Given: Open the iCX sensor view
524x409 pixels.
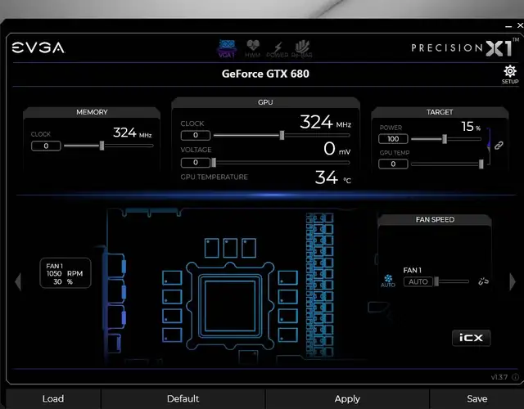Looking at the screenshot, I should point(471,337).
